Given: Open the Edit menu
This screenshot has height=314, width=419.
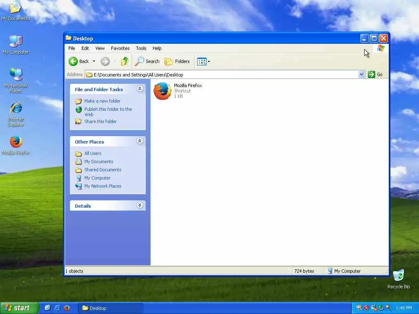Looking at the screenshot, I should click(x=85, y=48).
